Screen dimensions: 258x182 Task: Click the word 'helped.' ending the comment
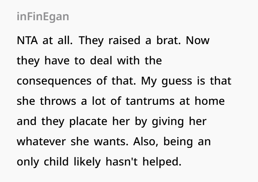click(162, 162)
